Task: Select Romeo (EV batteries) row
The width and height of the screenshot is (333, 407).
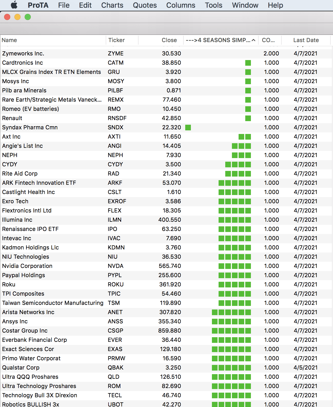Action: pos(166,109)
